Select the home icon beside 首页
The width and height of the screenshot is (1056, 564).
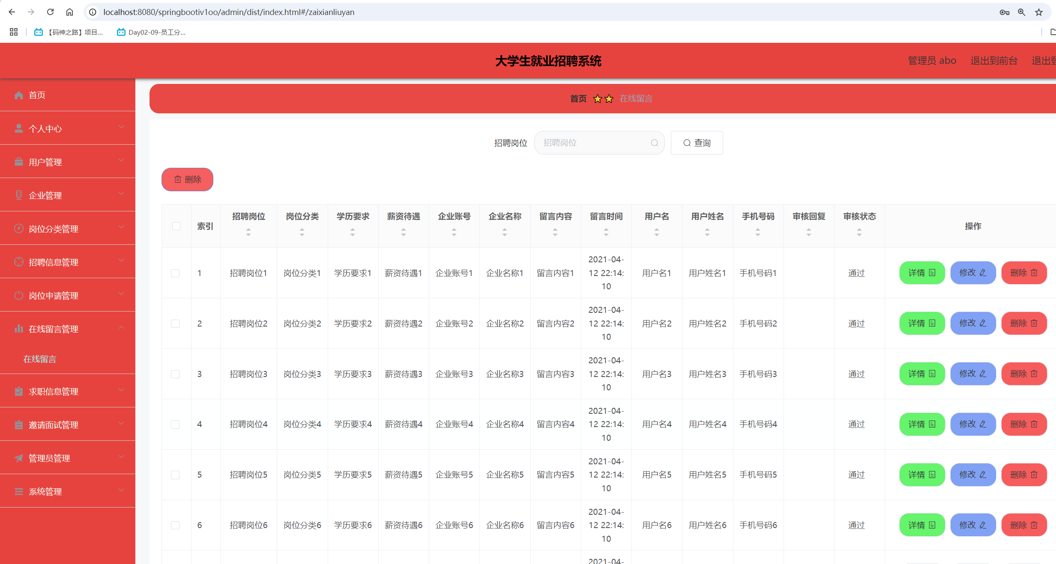tap(19, 95)
